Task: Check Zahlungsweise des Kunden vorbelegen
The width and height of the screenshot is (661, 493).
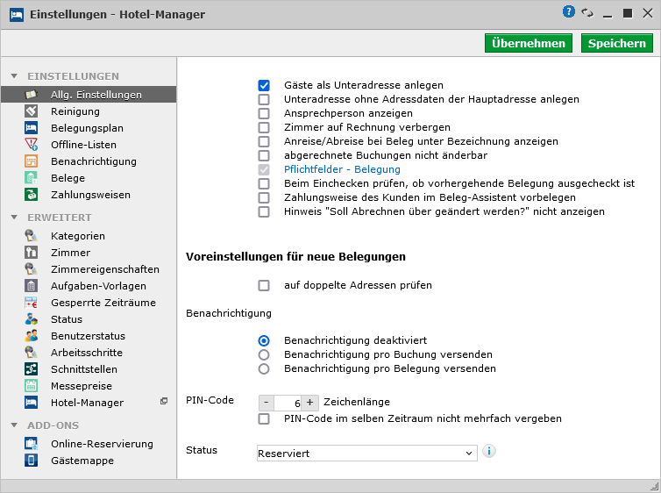Action: click(x=264, y=197)
